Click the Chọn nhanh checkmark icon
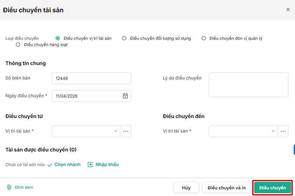This screenshot has width=295, height=196. [50, 165]
